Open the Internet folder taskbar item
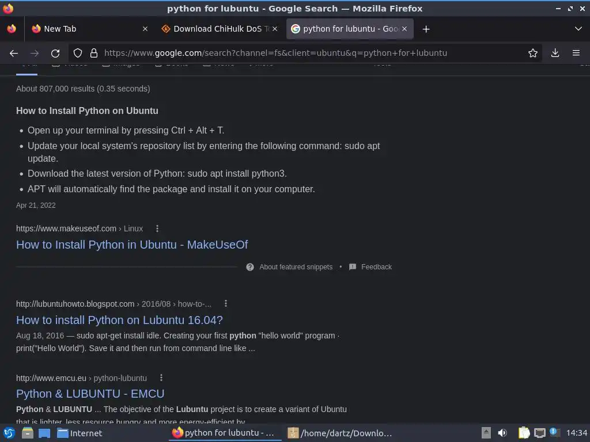 point(80,433)
